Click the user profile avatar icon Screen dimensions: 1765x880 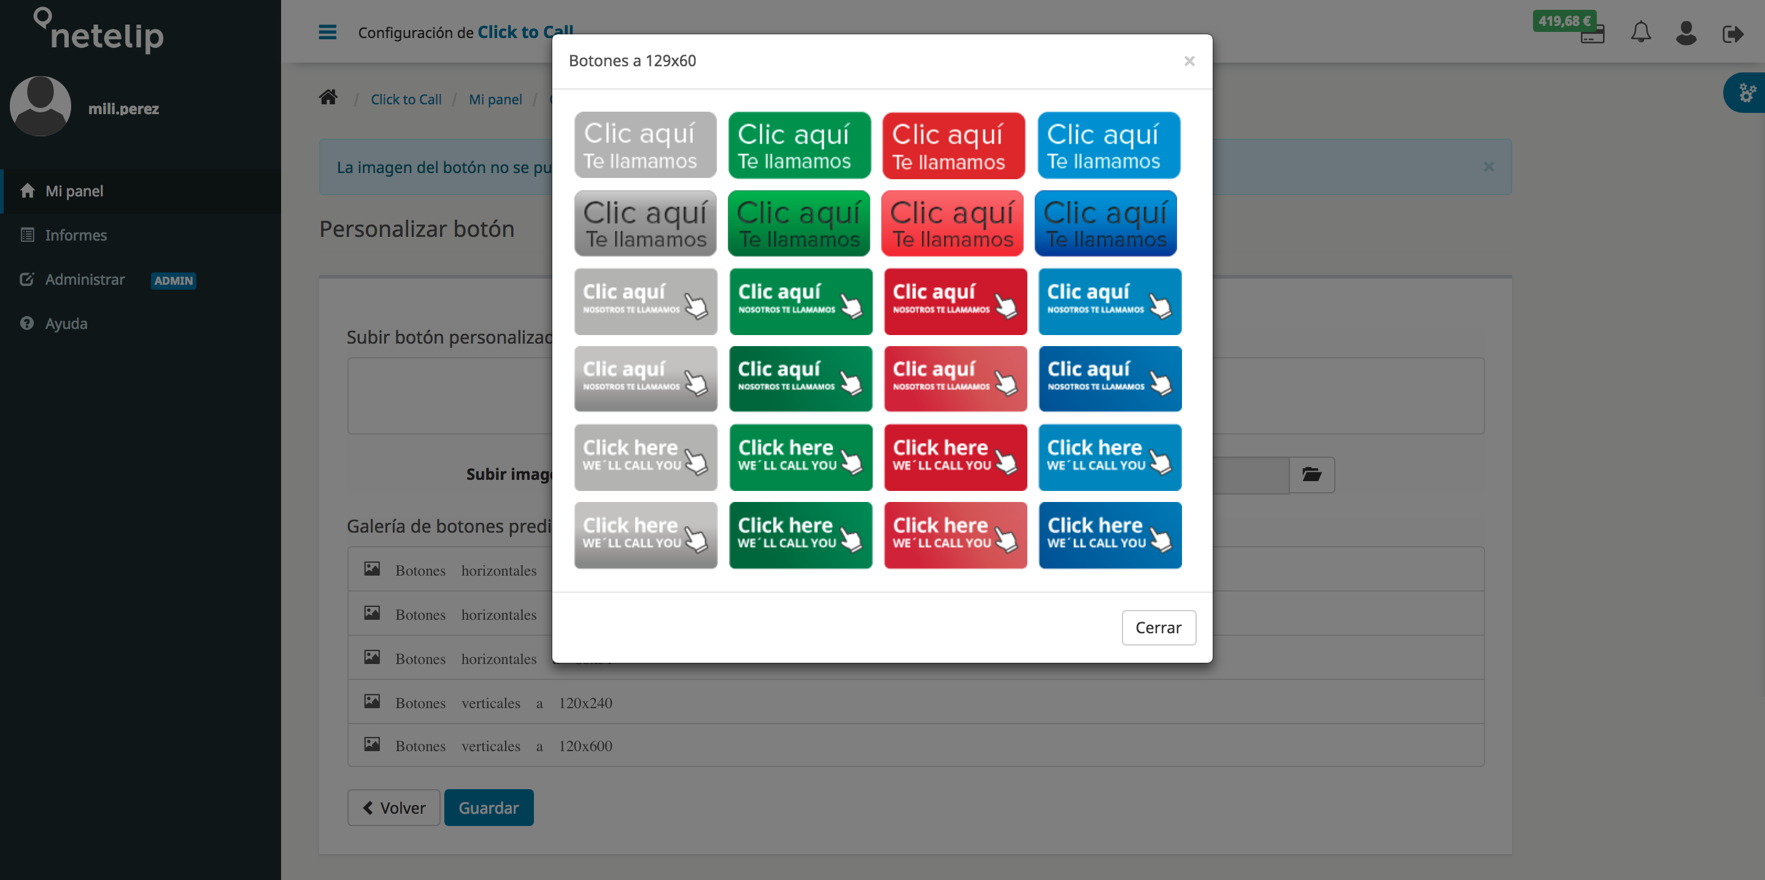(1686, 31)
